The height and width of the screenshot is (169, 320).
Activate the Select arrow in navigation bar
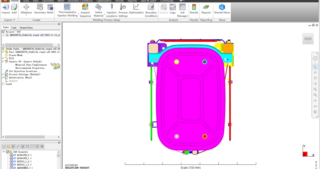pos(315,67)
